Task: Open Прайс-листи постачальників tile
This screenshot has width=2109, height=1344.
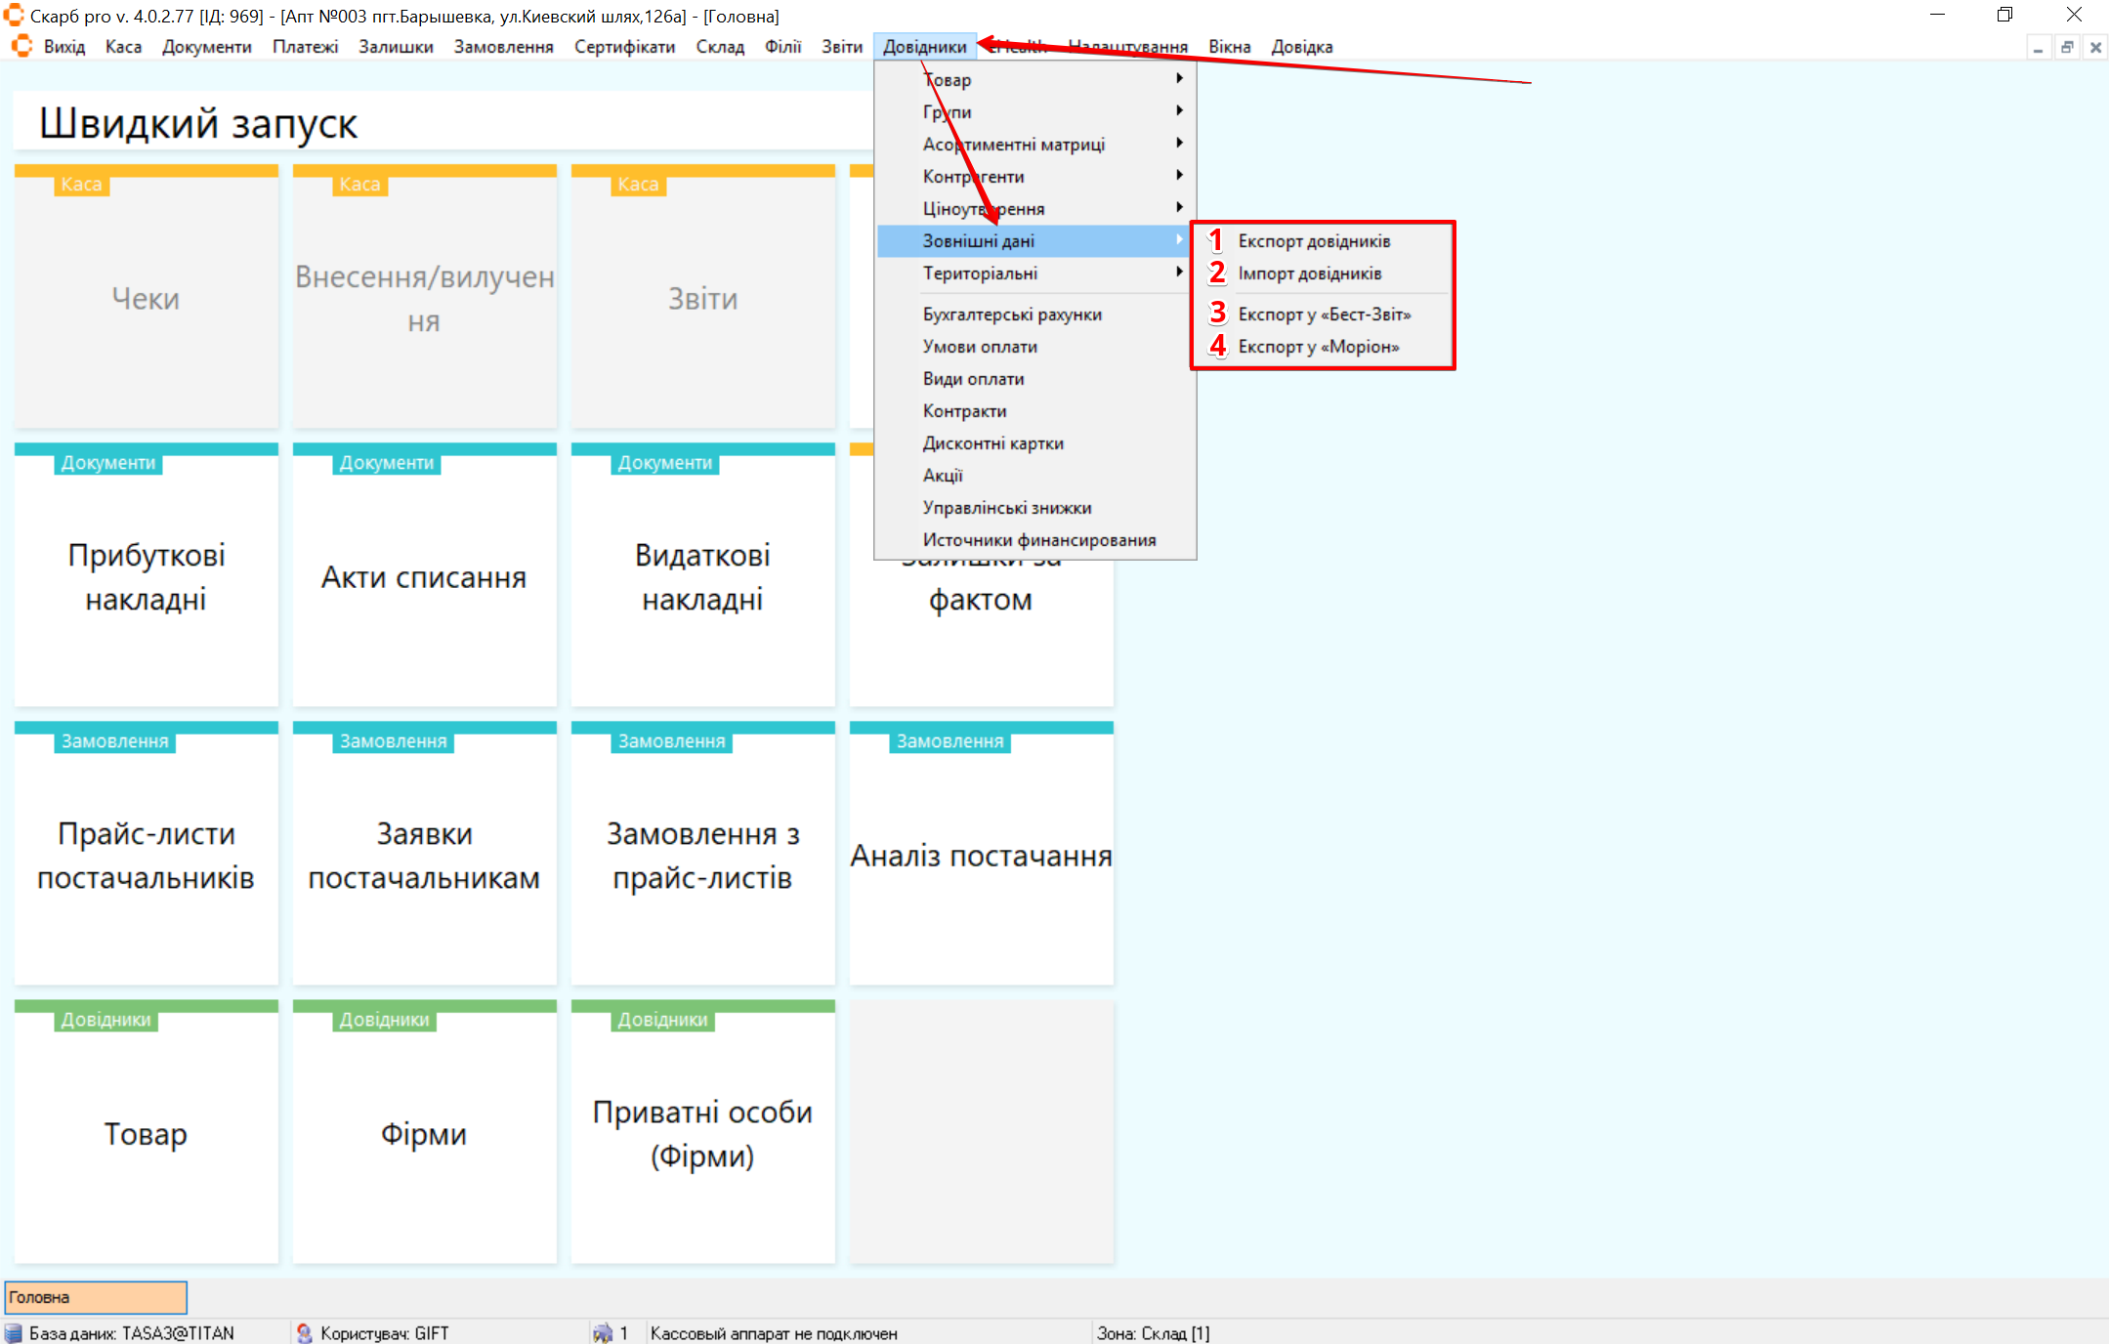Action: click(x=147, y=854)
